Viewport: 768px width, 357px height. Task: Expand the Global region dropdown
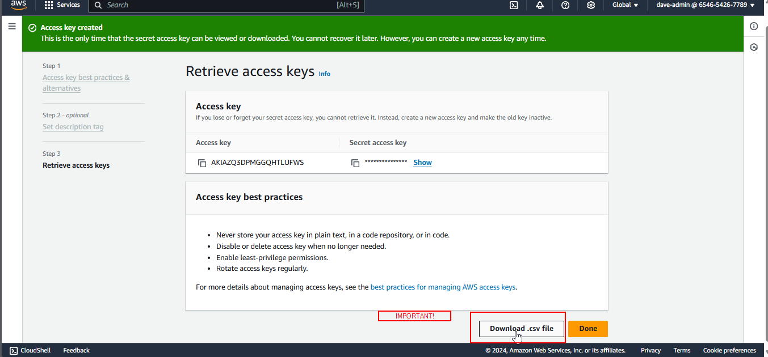point(625,5)
